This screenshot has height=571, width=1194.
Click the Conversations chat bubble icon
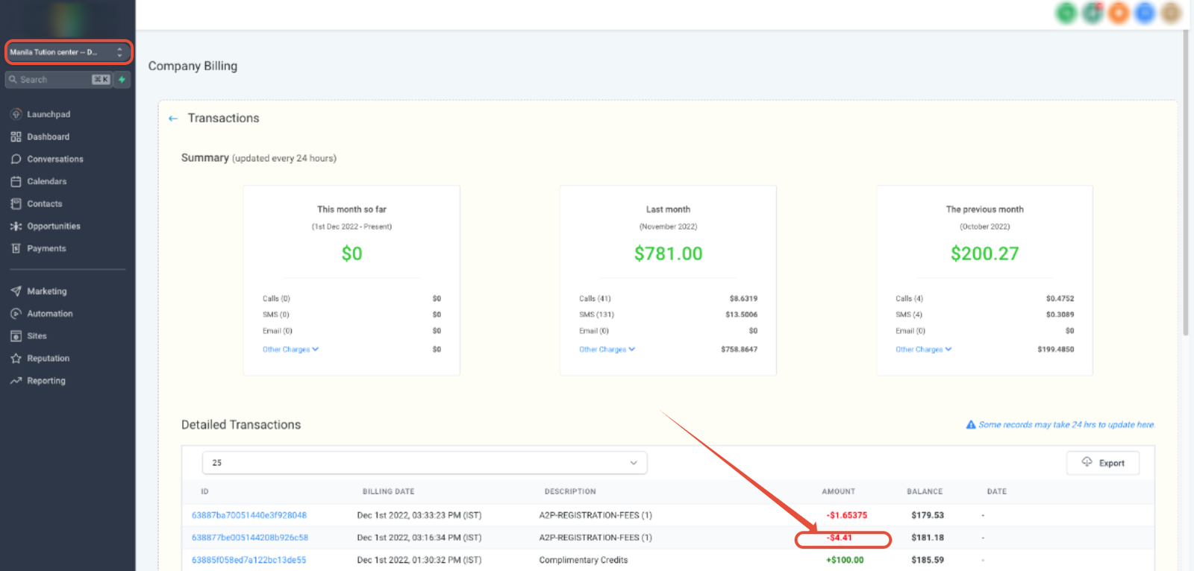point(16,159)
